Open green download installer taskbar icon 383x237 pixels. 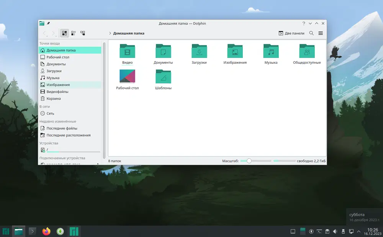pos(60,231)
